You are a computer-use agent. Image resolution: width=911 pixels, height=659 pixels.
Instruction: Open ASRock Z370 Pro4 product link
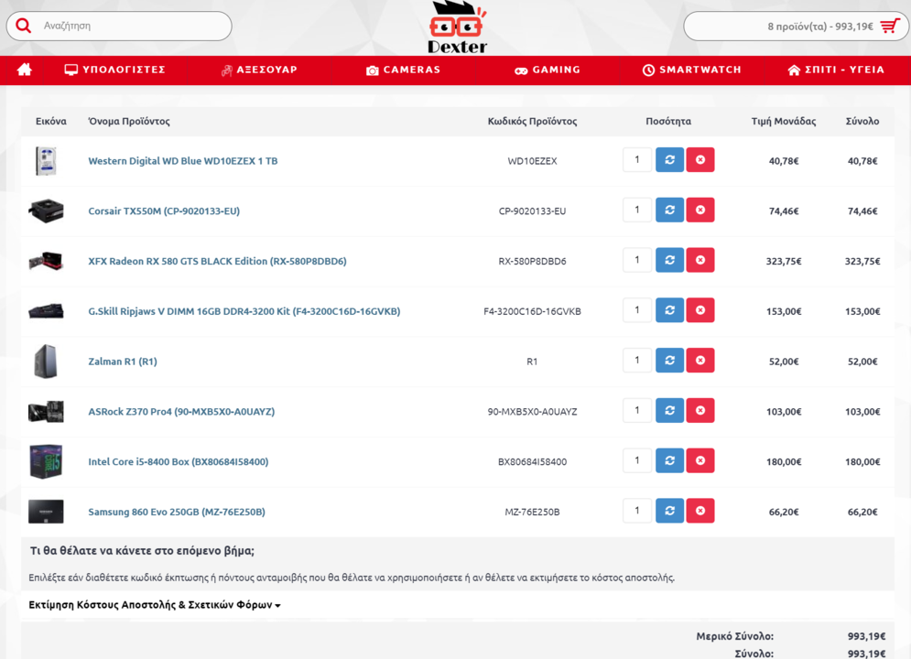coord(181,412)
